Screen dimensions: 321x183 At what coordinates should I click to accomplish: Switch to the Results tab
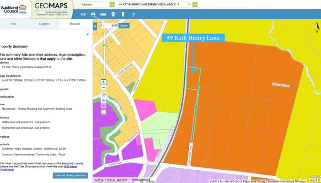point(75,24)
